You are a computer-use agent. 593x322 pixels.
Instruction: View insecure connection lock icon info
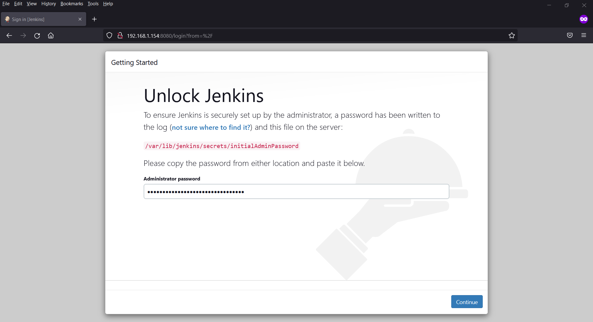[x=120, y=36]
